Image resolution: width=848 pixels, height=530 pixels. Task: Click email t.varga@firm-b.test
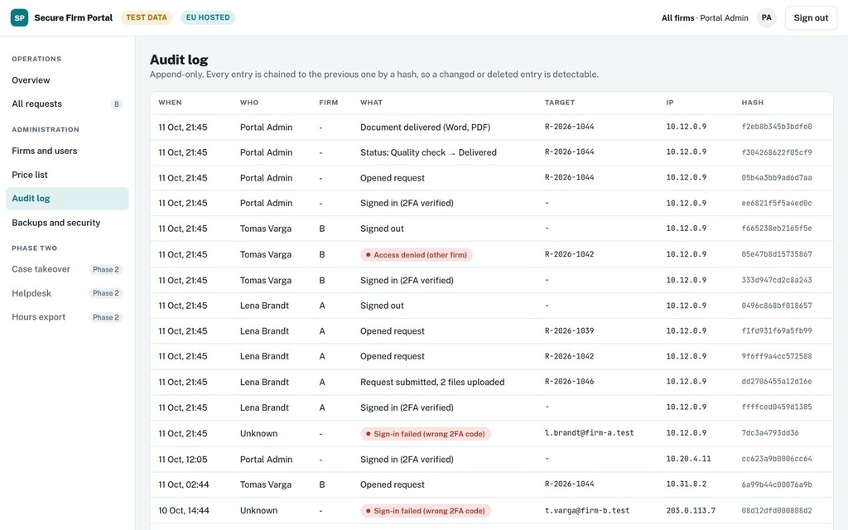point(587,510)
